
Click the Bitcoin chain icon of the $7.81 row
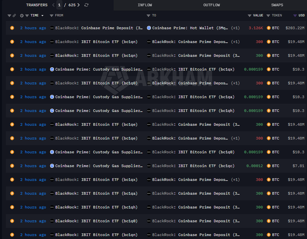pos(12,166)
